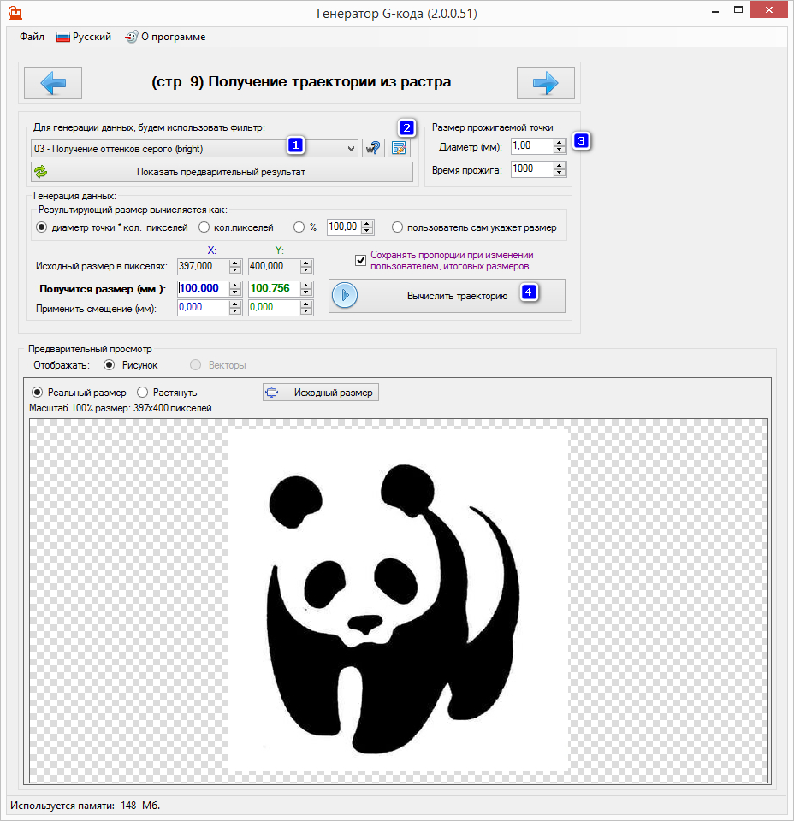794x821 pixels.
Task: Click resulting size Y field 100,756
Action: (275, 288)
